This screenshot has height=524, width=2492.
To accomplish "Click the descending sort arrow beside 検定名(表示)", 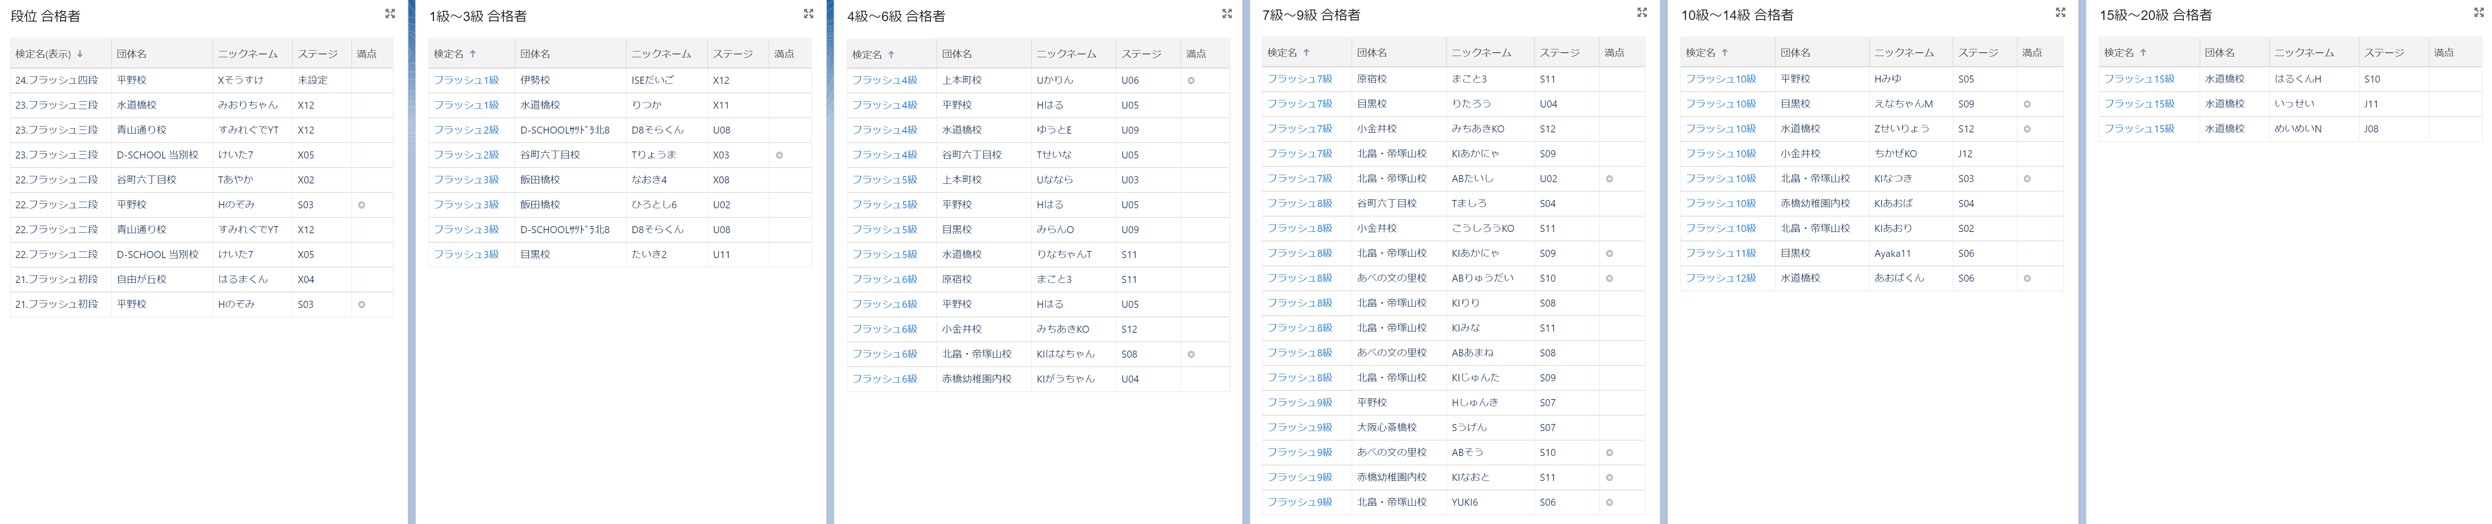I will pos(80,54).
